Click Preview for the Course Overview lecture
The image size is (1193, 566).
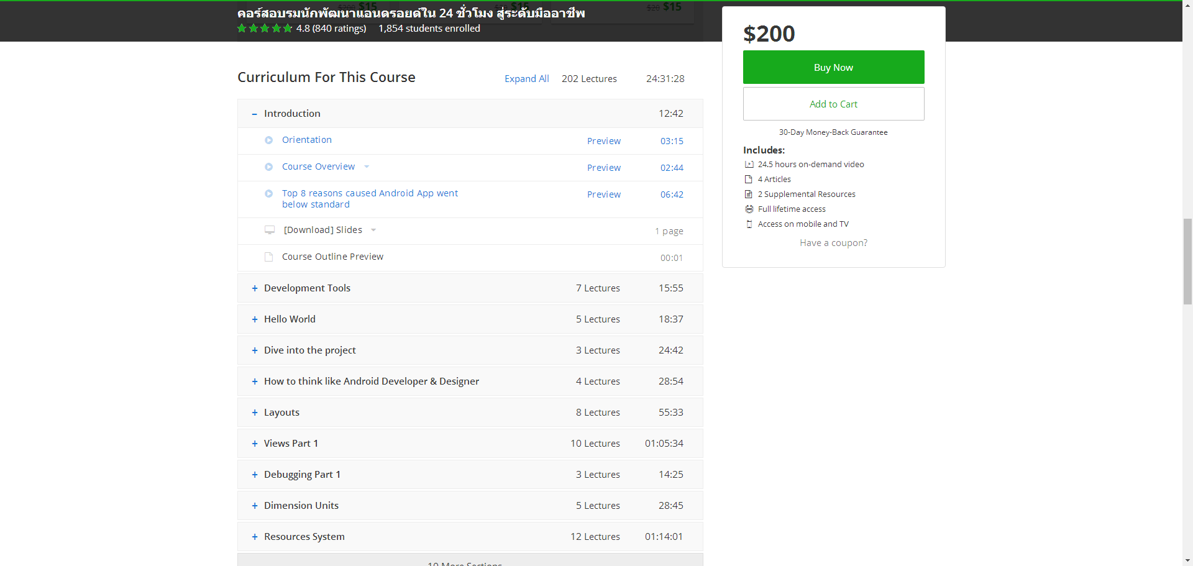[604, 168]
